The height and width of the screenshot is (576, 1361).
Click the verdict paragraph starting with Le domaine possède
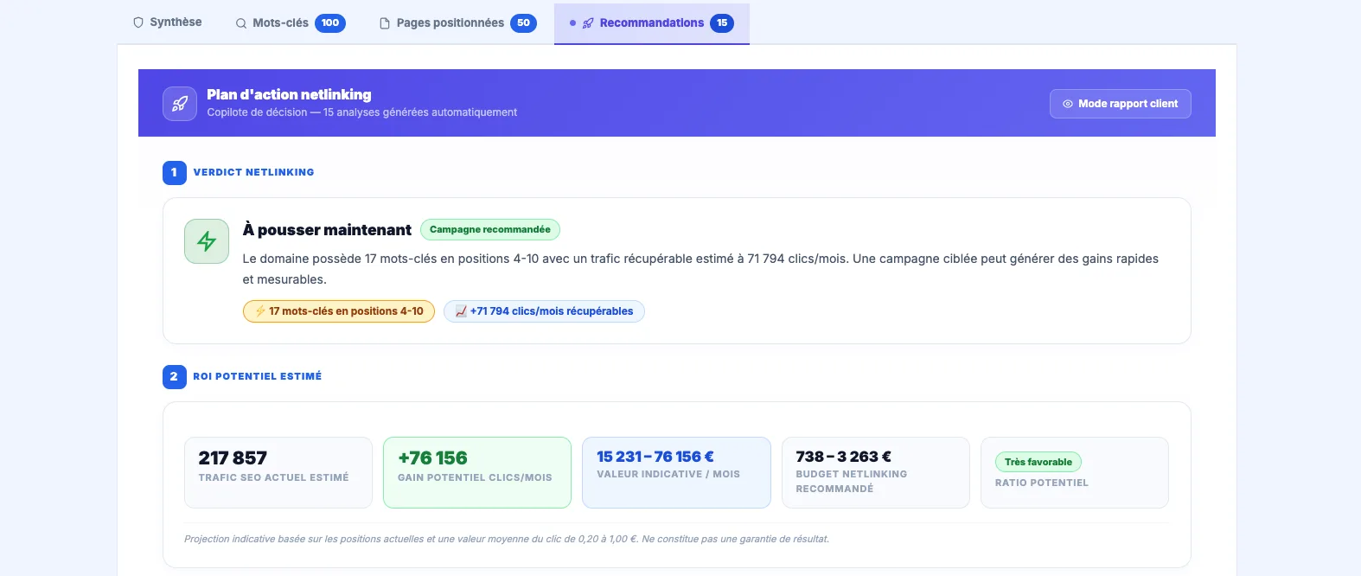(x=700, y=269)
